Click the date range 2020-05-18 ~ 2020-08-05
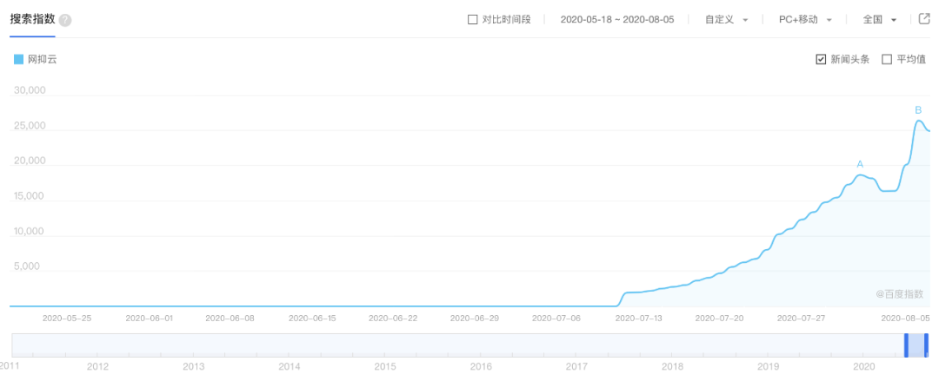Viewport: 939px width, 381px height. click(616, 19)
